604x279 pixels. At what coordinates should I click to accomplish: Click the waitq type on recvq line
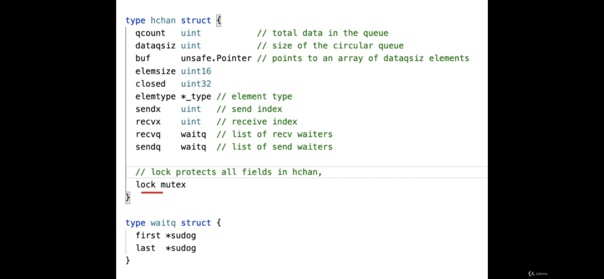coord(193,134)
